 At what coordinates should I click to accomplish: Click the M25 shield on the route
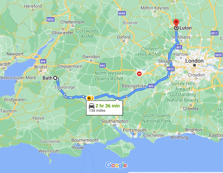click(171, 69)
